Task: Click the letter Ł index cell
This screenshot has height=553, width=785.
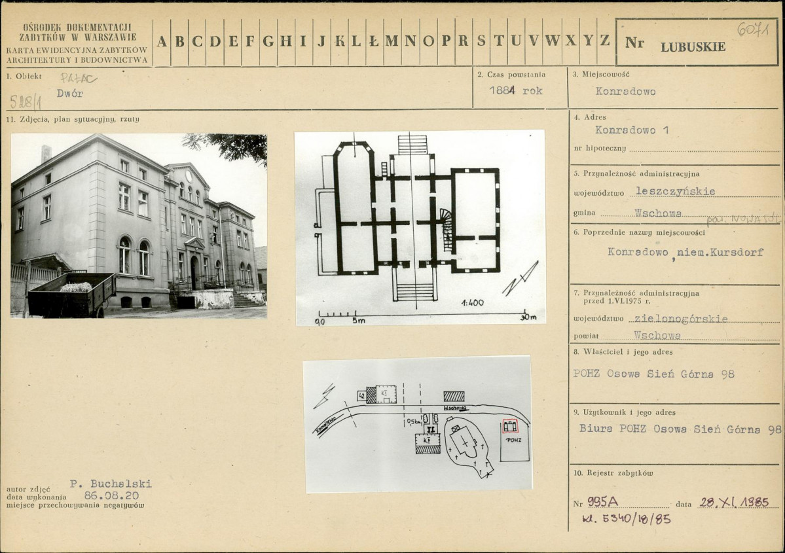Action: tap(373, 42)
